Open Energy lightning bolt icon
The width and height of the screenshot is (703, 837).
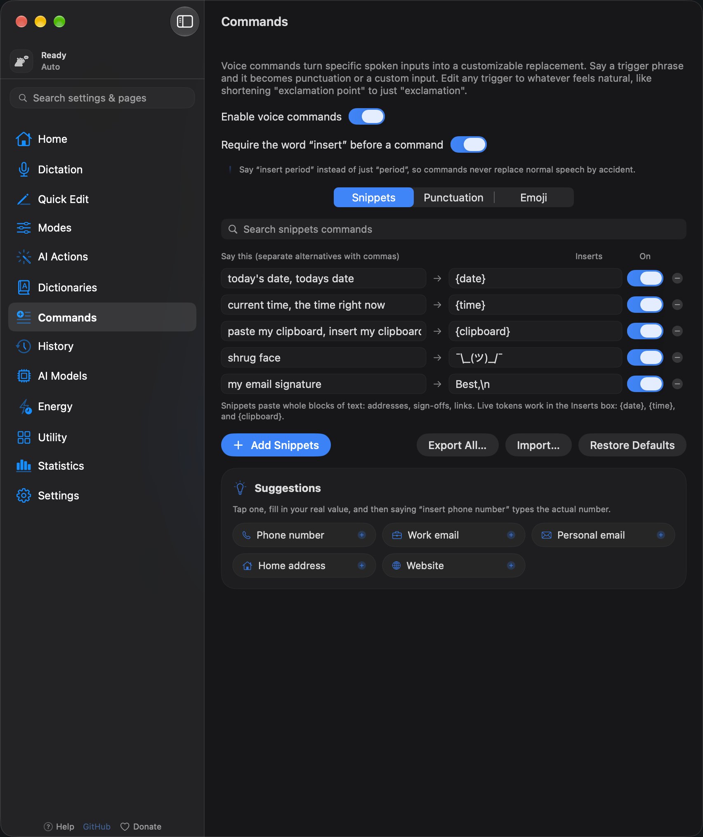tap(25, 407)
